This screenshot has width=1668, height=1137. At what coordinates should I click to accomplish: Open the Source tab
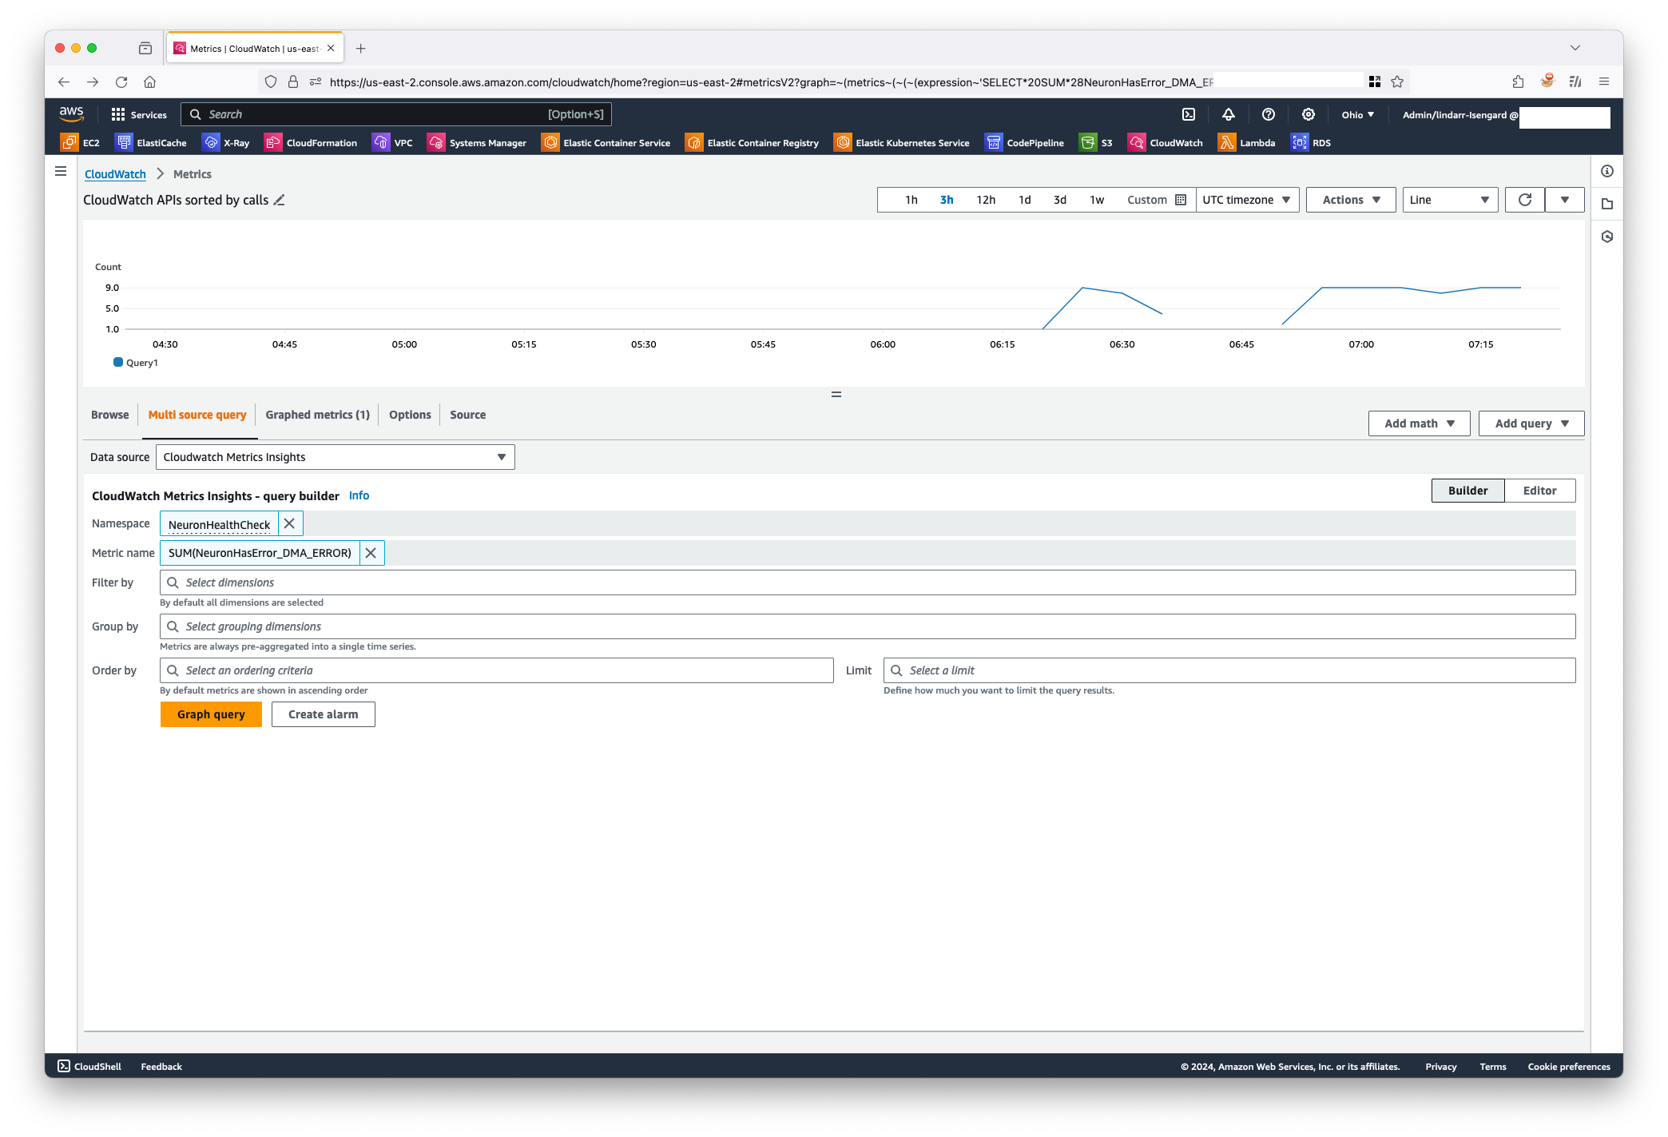(x=467, y=415)
